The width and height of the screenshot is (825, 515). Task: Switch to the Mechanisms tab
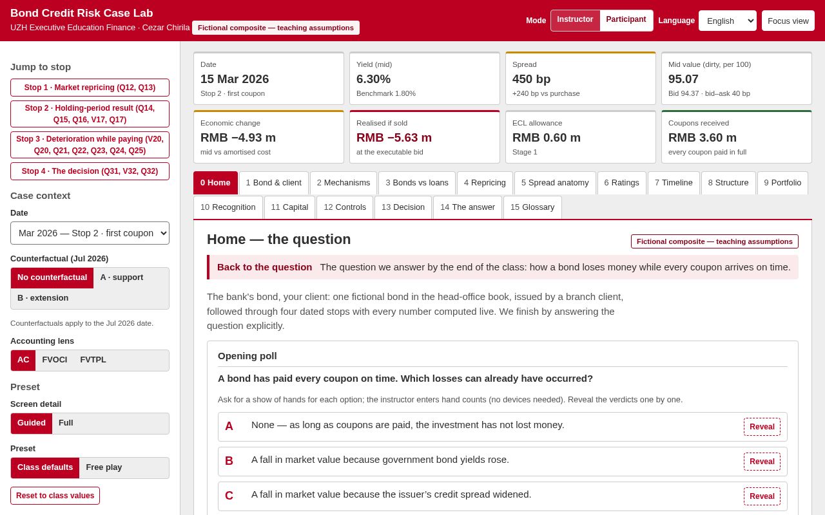[344, 183]
